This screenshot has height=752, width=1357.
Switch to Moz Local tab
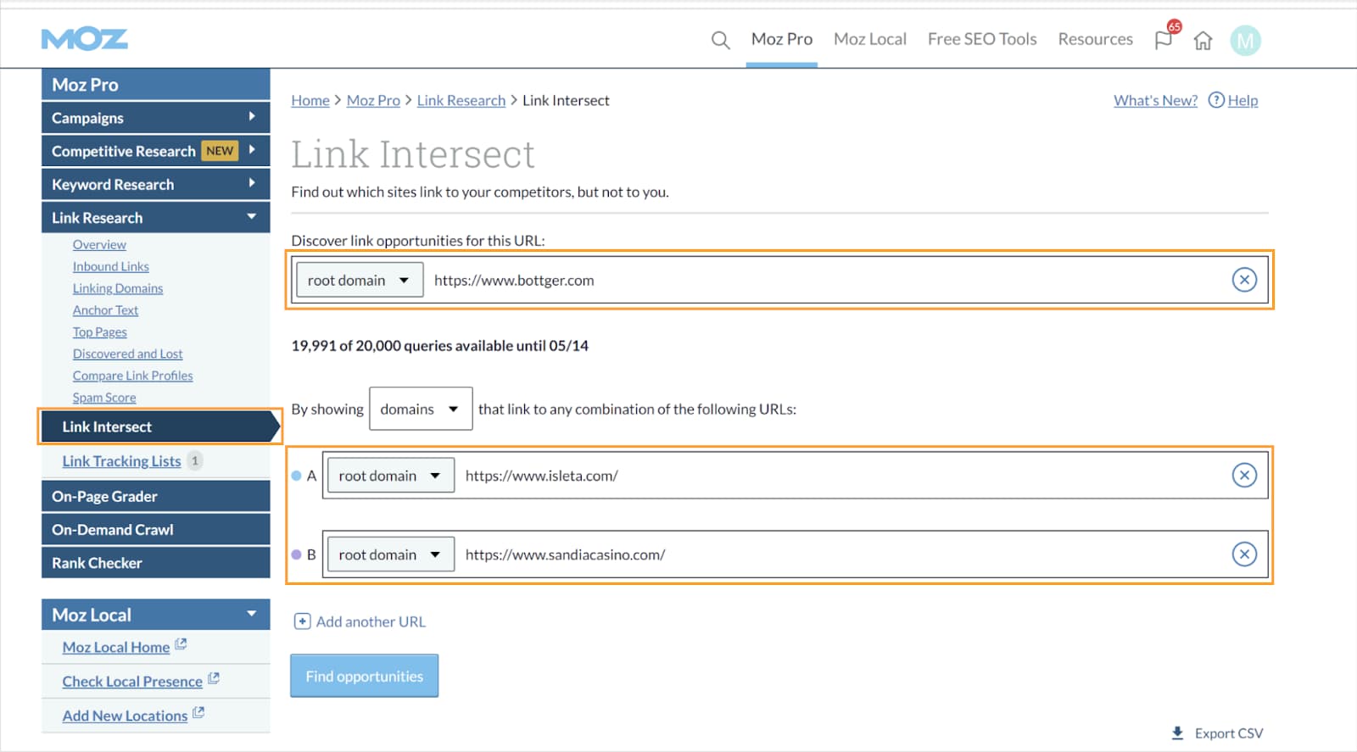869,39
